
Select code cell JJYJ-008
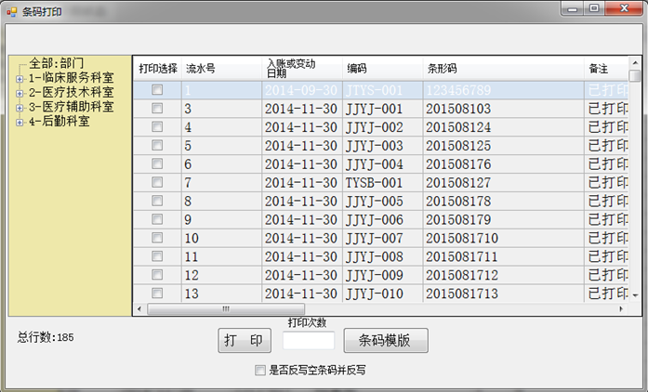click(x=383, y=256)
